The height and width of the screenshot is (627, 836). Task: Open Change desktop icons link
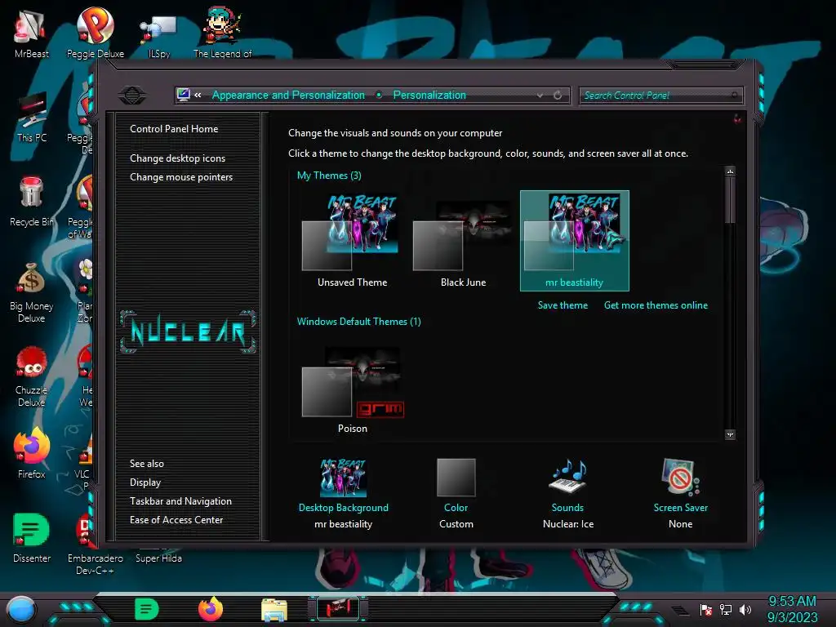coord(177,158)
